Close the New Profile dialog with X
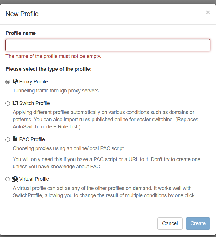The height and width of the screenshot is (237, 216). point(208,12)
